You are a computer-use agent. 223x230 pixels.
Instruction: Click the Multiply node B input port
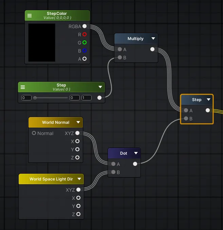119,58
